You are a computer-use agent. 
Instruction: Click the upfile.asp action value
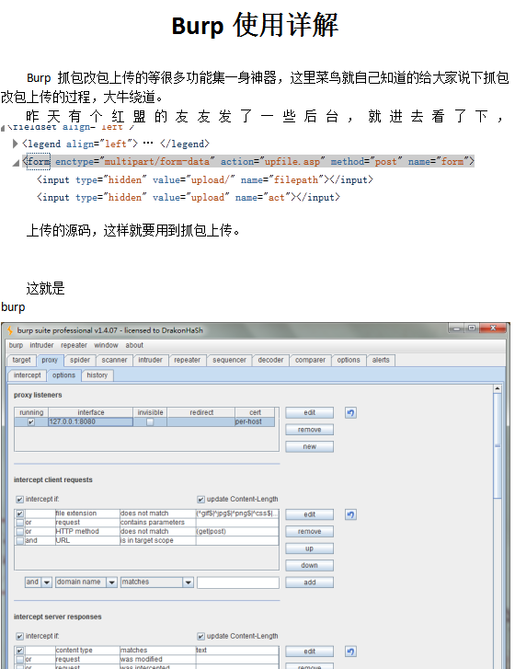[292, 162]
